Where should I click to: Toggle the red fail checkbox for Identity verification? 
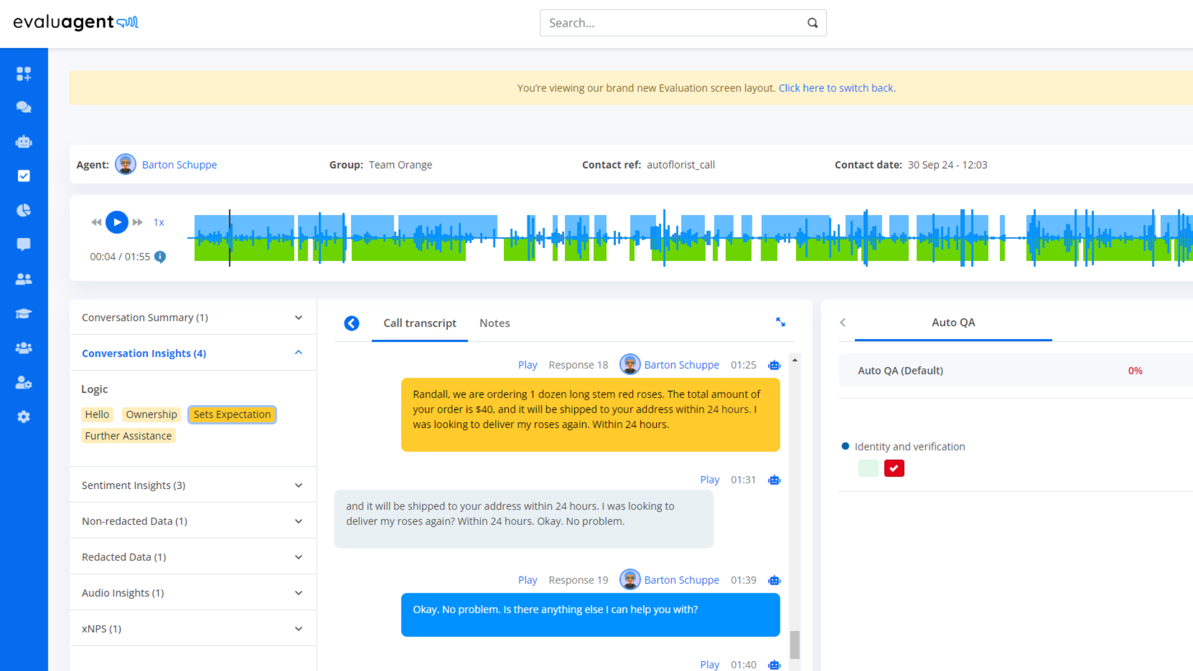[894, 468]
